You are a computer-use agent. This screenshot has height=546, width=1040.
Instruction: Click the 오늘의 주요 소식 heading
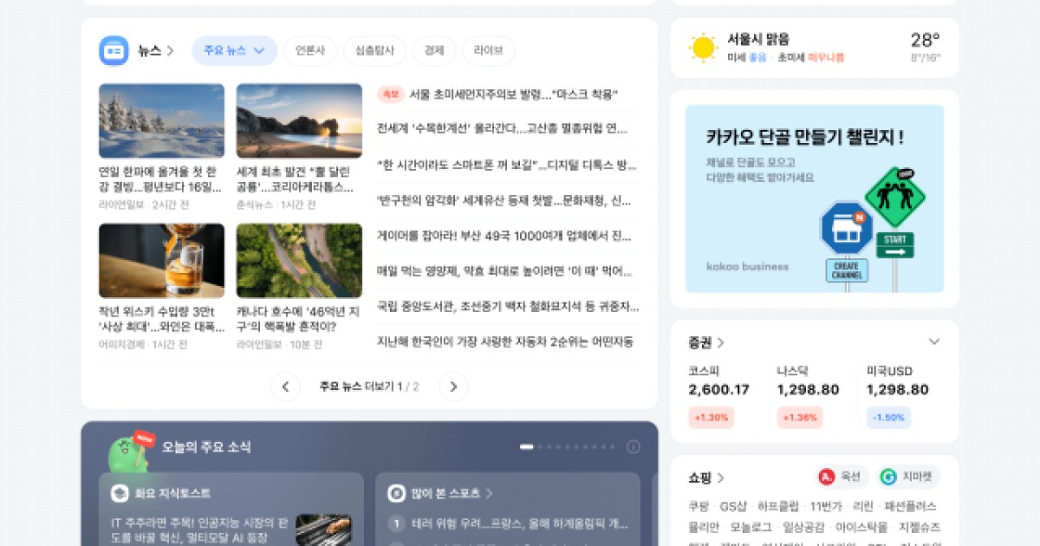tap(206, 447)
